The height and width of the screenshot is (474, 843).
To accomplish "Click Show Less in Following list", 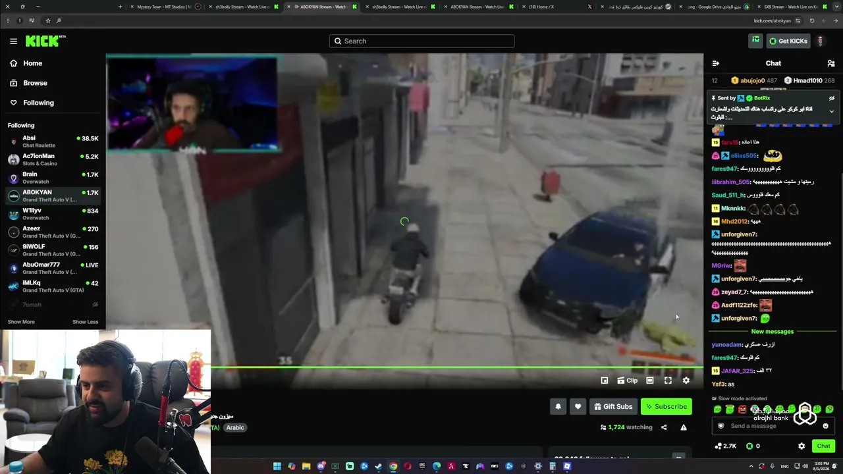I will click(85, 322).
